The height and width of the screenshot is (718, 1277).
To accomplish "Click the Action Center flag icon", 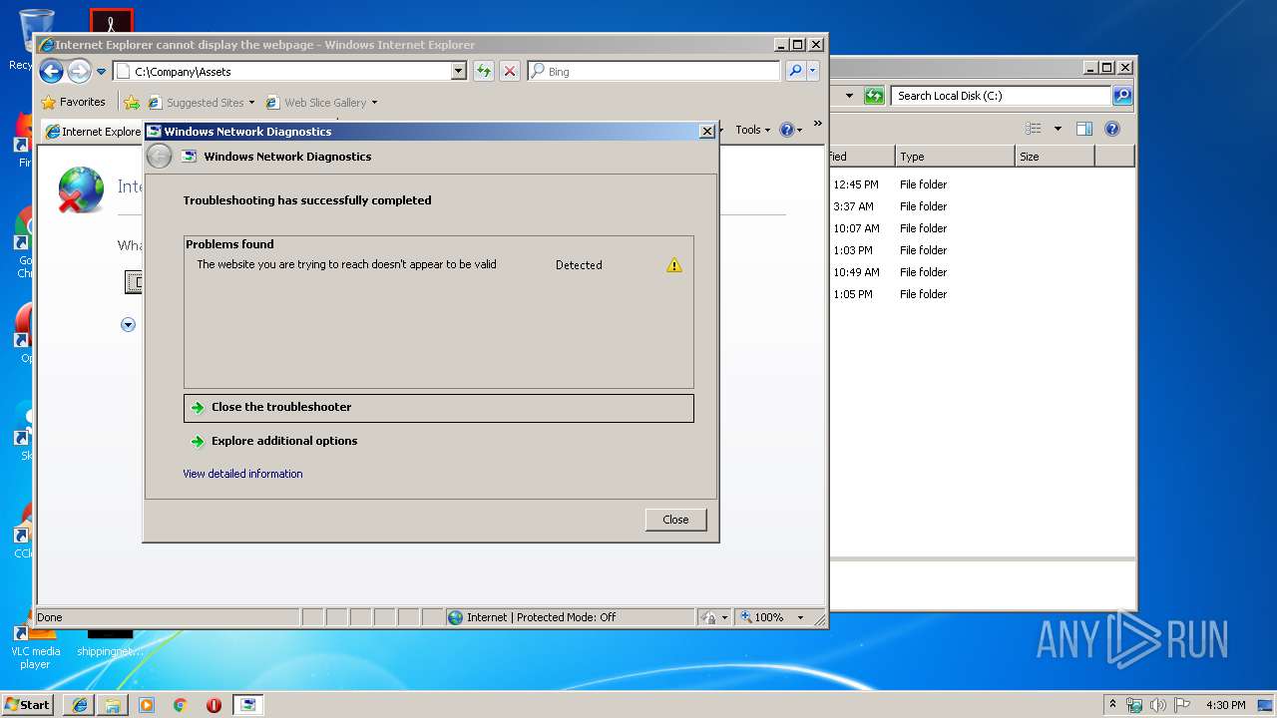I will tap(1181, 705).
